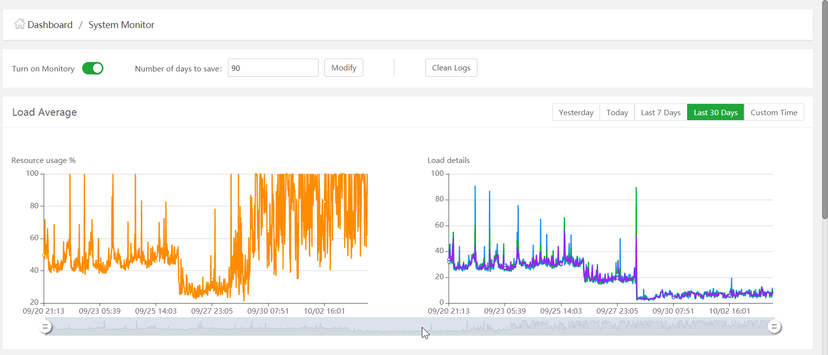Open the Custom Time range option

click(x=773, y=112)
